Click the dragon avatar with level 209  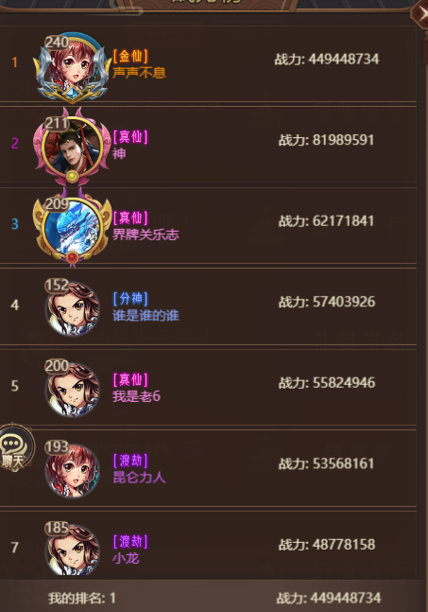[72, 228]
